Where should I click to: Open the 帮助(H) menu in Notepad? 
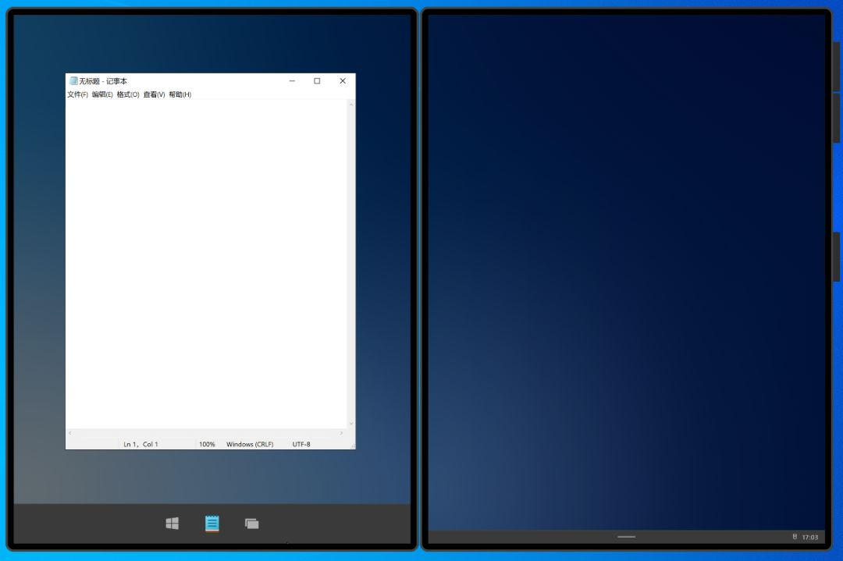[180, 94]
